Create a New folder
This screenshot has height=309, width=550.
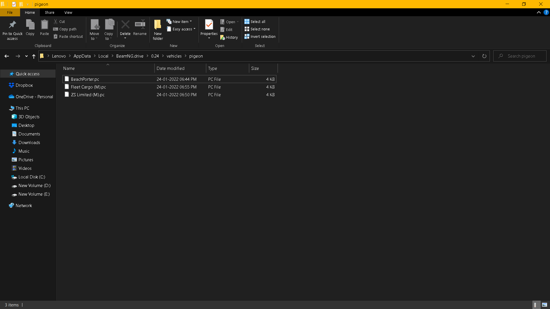[158, 30]
